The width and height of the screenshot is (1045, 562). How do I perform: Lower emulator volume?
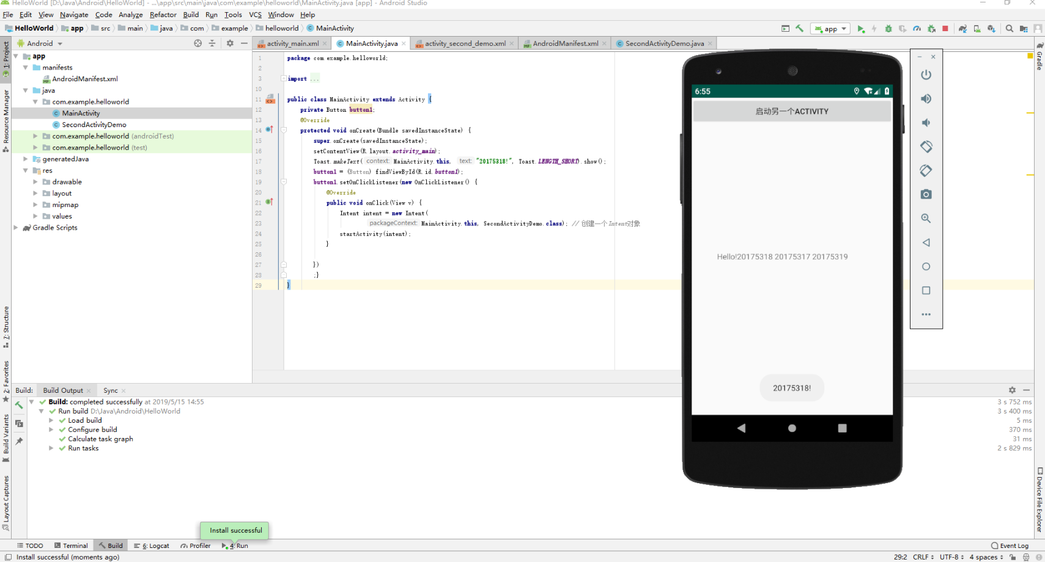926,123
